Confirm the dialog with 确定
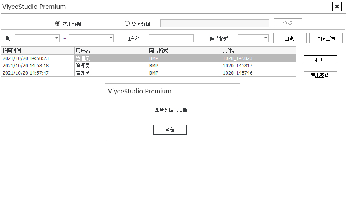The width and height of the screenshot is (347, 208). tap(170, 130)
